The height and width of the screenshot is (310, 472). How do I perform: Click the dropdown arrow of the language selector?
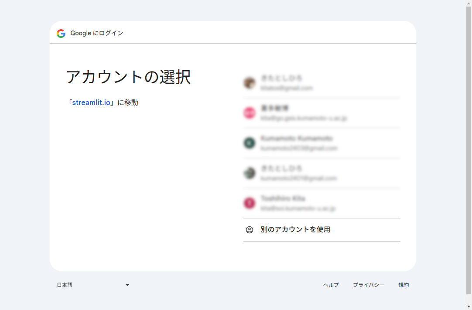click(x=127, y=285)
